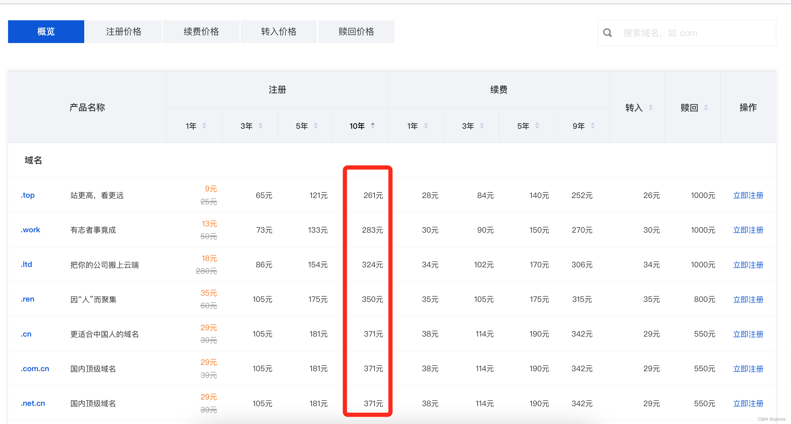
Task: Sort by renewal 3年 price arrows
Action: pyautogui.click(x=482, y=126)
